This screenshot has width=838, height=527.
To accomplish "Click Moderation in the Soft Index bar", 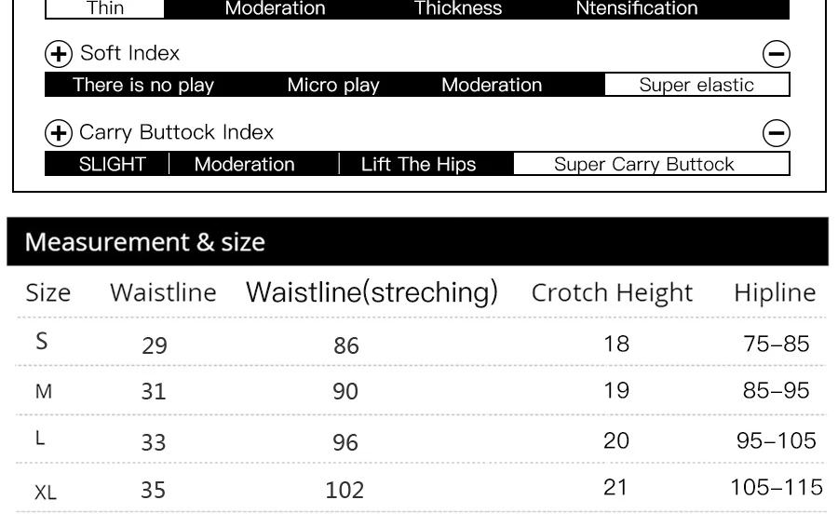I will 492,85.
